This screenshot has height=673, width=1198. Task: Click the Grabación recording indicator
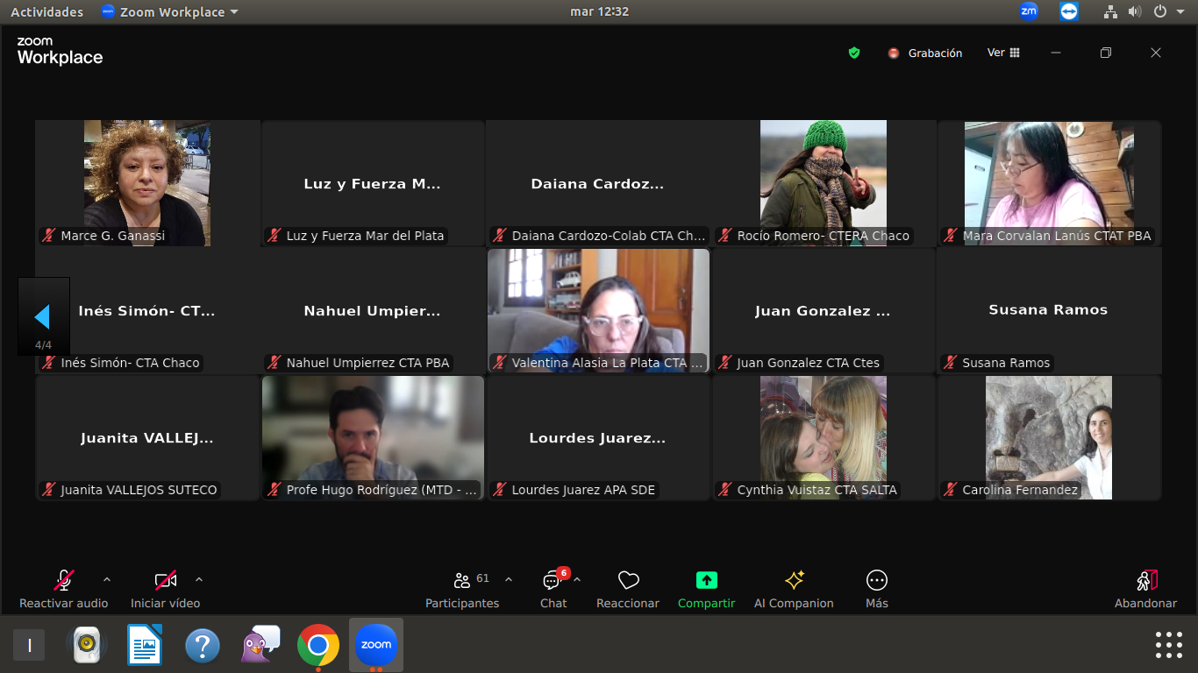point(925,53)
